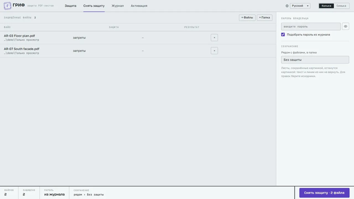Start 'Снять защиту · 2 файла' action
The width and height of the screenshot is (354, 199).
324,193
